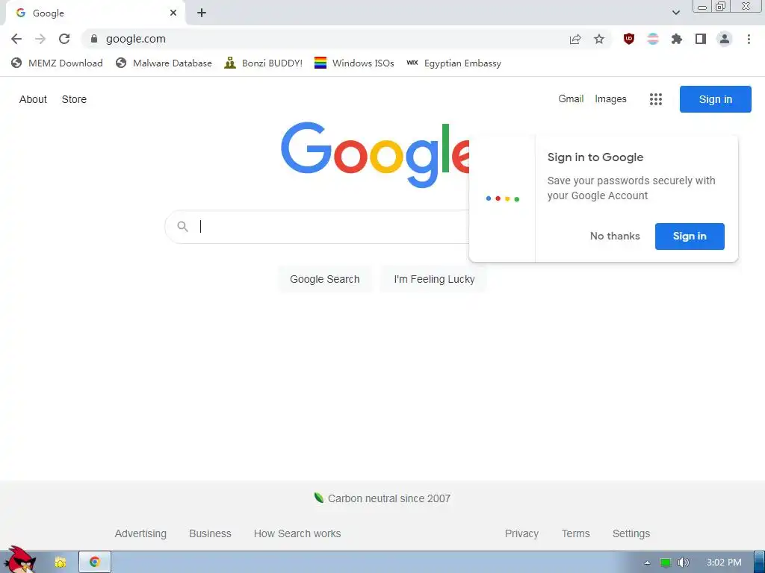Click the Google Search button
This screenshot has width=765, height=573.
point(325,279)
